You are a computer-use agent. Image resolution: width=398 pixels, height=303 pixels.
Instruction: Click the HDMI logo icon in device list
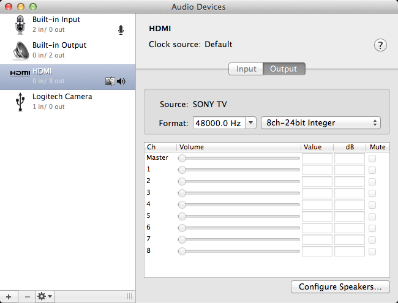[x=20, y=73]
